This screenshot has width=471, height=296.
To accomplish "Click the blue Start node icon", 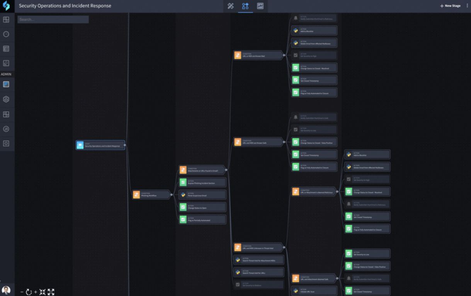I will click(x=80, y=145).
